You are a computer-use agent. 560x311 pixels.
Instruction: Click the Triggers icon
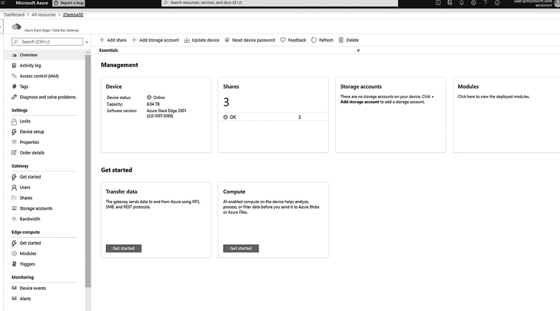point(14,264)
